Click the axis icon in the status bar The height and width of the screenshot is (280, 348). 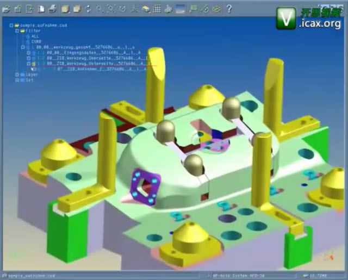coord(209,276)
